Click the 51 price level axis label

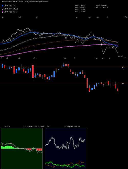pos(123,67)
